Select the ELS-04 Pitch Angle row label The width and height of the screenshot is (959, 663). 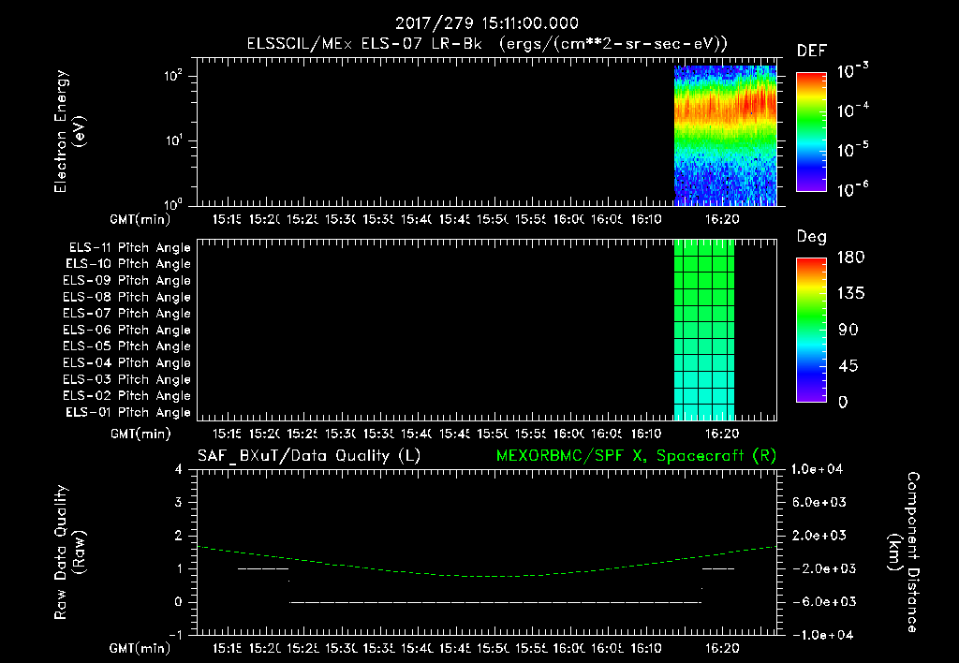click(126, 363)
